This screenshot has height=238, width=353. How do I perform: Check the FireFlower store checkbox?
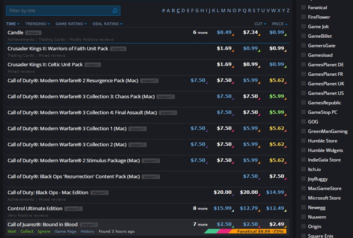(304, 17)
